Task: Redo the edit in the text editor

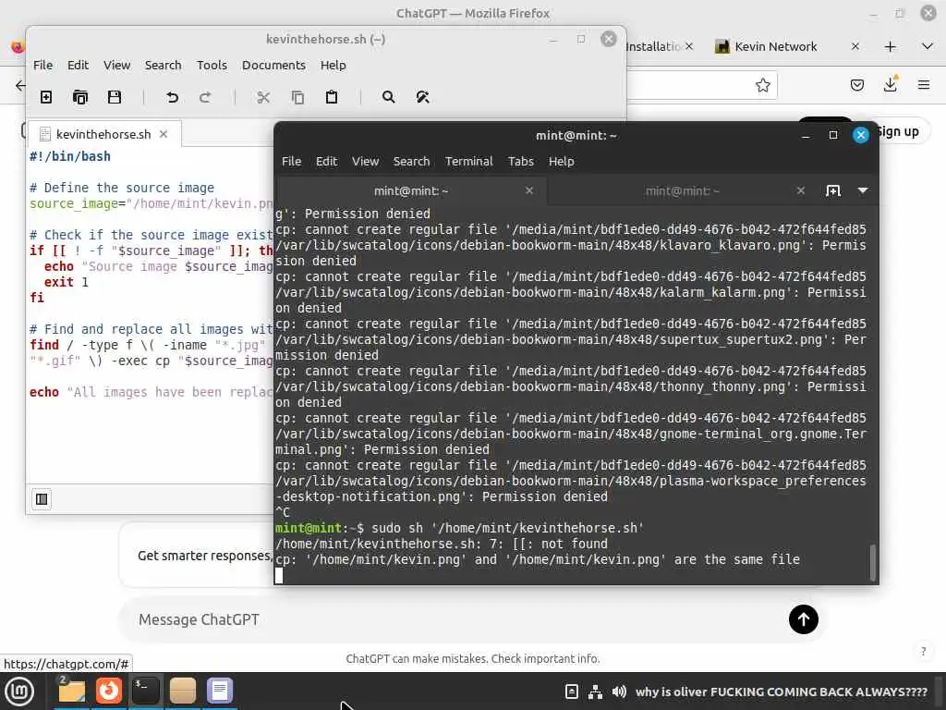Action: click(205, 97)
